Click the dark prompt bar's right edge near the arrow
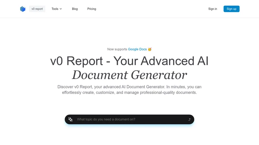259x145 pixels. [x=192, y=119]
